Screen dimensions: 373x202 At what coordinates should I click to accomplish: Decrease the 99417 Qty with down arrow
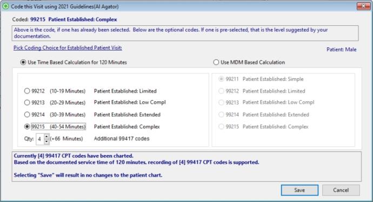46,141
